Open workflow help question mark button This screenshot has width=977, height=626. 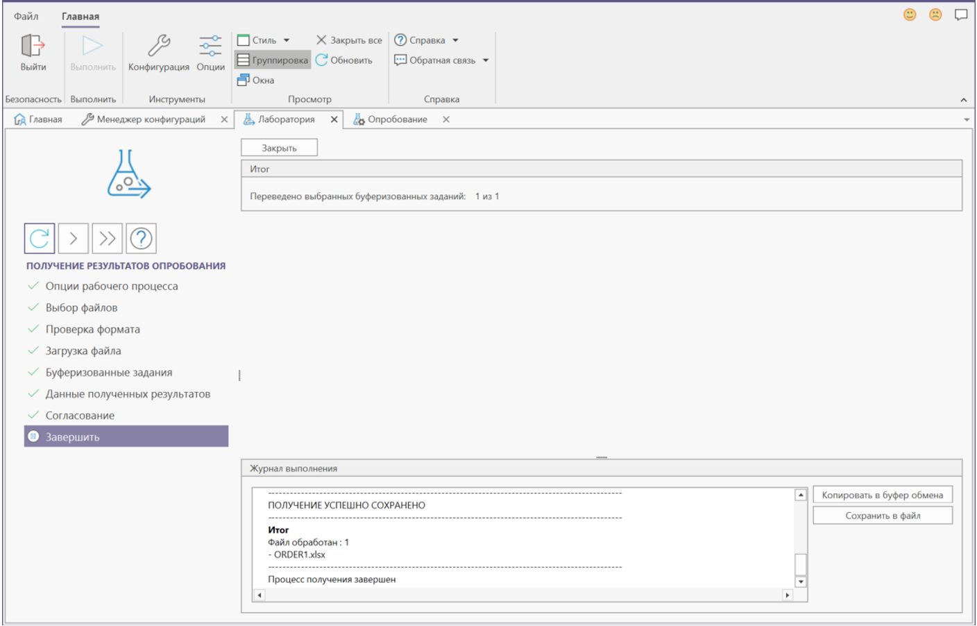pyautogui.click(x=141, y=239)
